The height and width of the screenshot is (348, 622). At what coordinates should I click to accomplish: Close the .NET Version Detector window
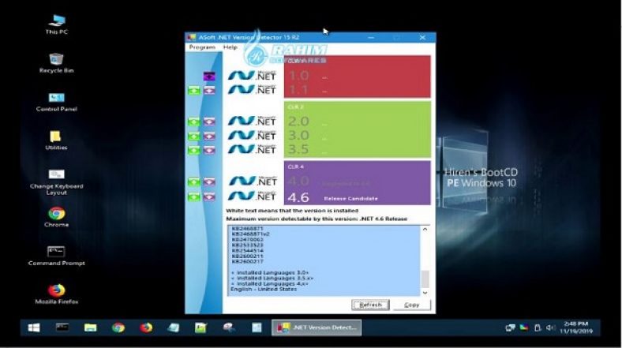tap(422, 37)
